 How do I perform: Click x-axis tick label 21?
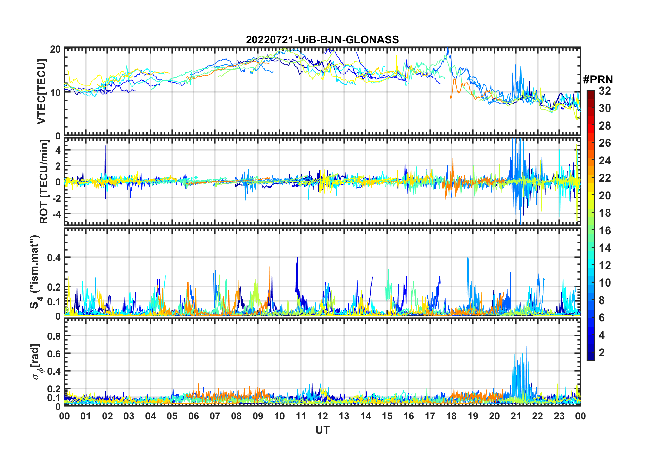(x=516, y=416)
